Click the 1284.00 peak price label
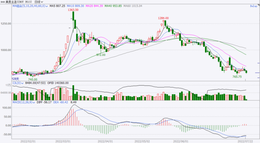The height and width of the screenshot is (143, 260). click(164, 18)
